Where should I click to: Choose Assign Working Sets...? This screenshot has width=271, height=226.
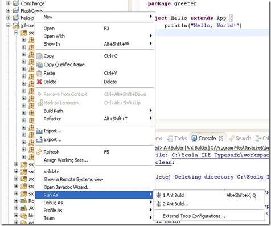pyautogui.click(x=95, y=160)
